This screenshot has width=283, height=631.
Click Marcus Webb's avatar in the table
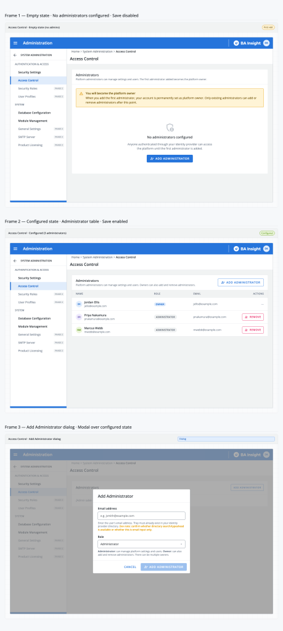(79, 330)
